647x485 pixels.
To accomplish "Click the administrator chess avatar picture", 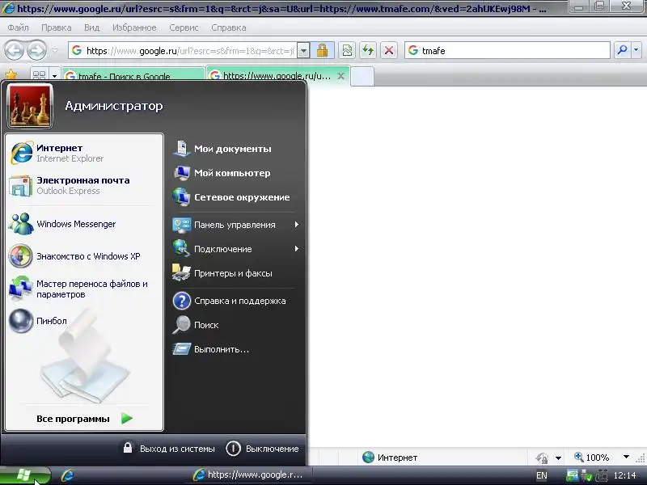I will [30, 106].
